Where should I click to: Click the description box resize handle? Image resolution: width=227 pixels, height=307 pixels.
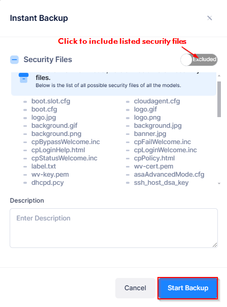(x=215, y=245)
